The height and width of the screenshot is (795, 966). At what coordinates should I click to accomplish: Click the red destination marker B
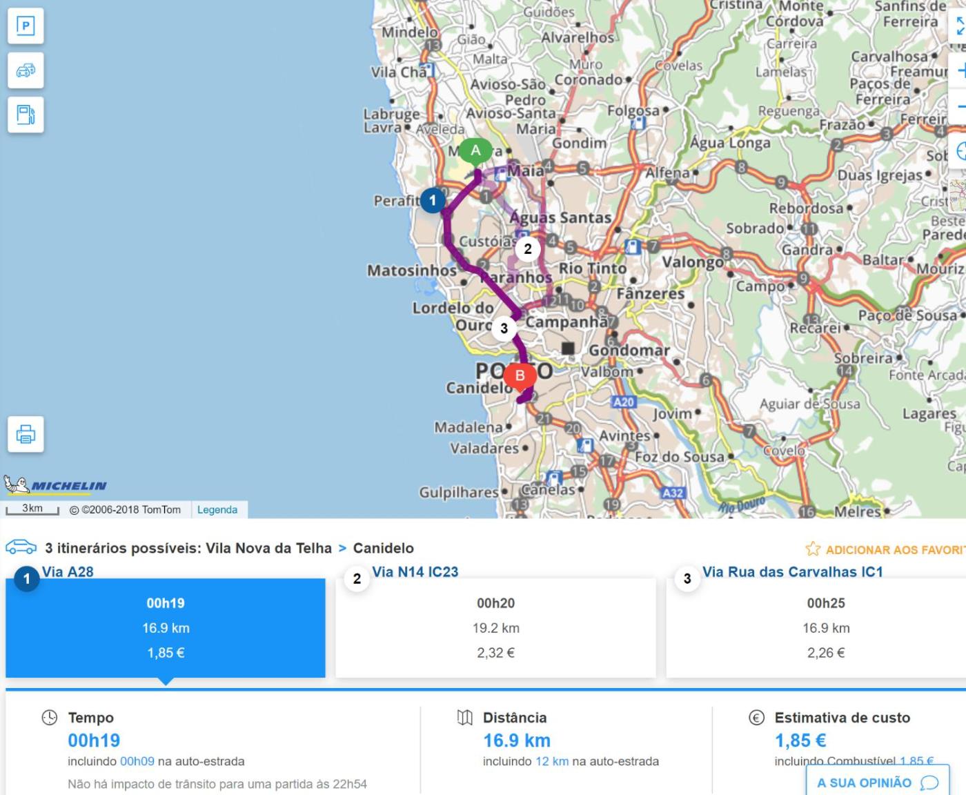pyautogui.click(x=520, y=377)
